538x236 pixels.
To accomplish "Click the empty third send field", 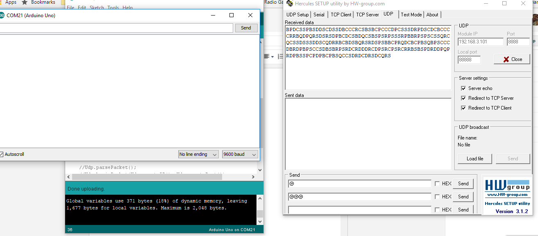I will click(x=359, y=210).
